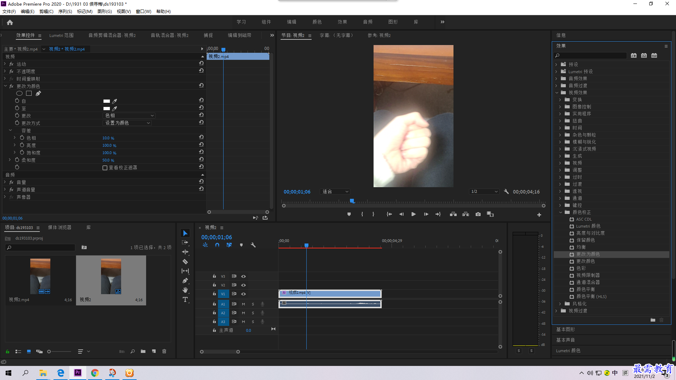Click the Extract button
The image size is (676, 380).
[465, 214]
